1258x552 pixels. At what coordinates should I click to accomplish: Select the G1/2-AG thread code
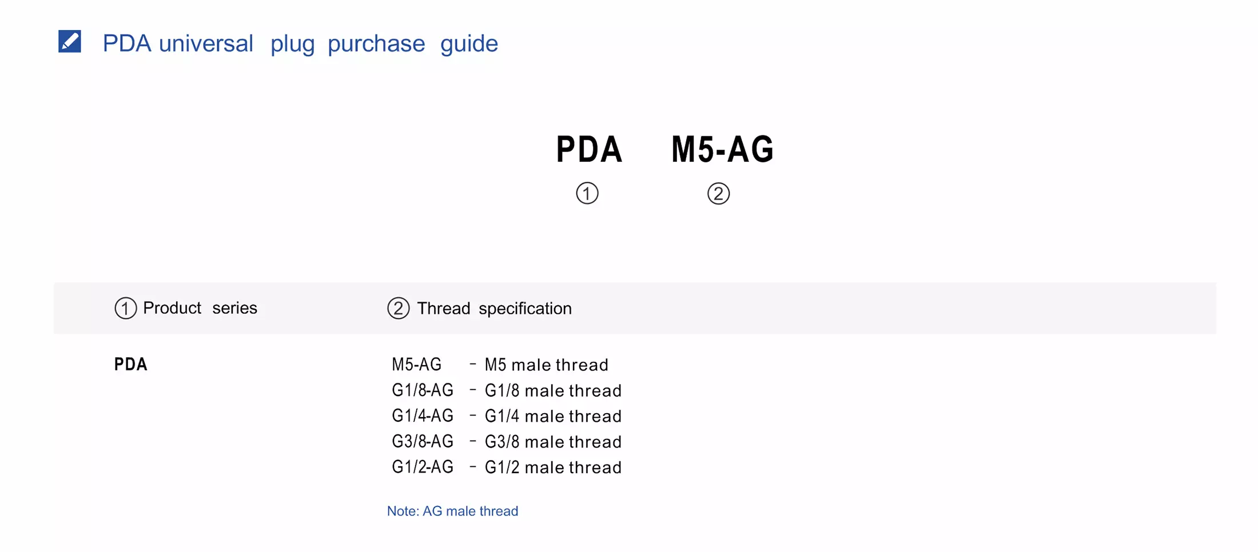pos(422,467)
